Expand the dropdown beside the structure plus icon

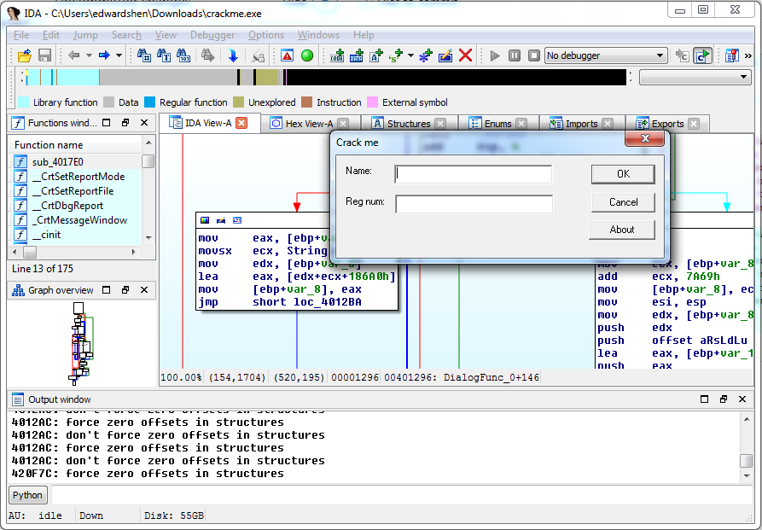410,55
